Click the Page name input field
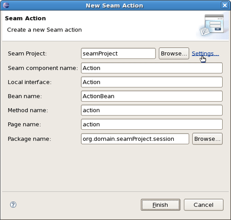231x220 pixels. 152,124
